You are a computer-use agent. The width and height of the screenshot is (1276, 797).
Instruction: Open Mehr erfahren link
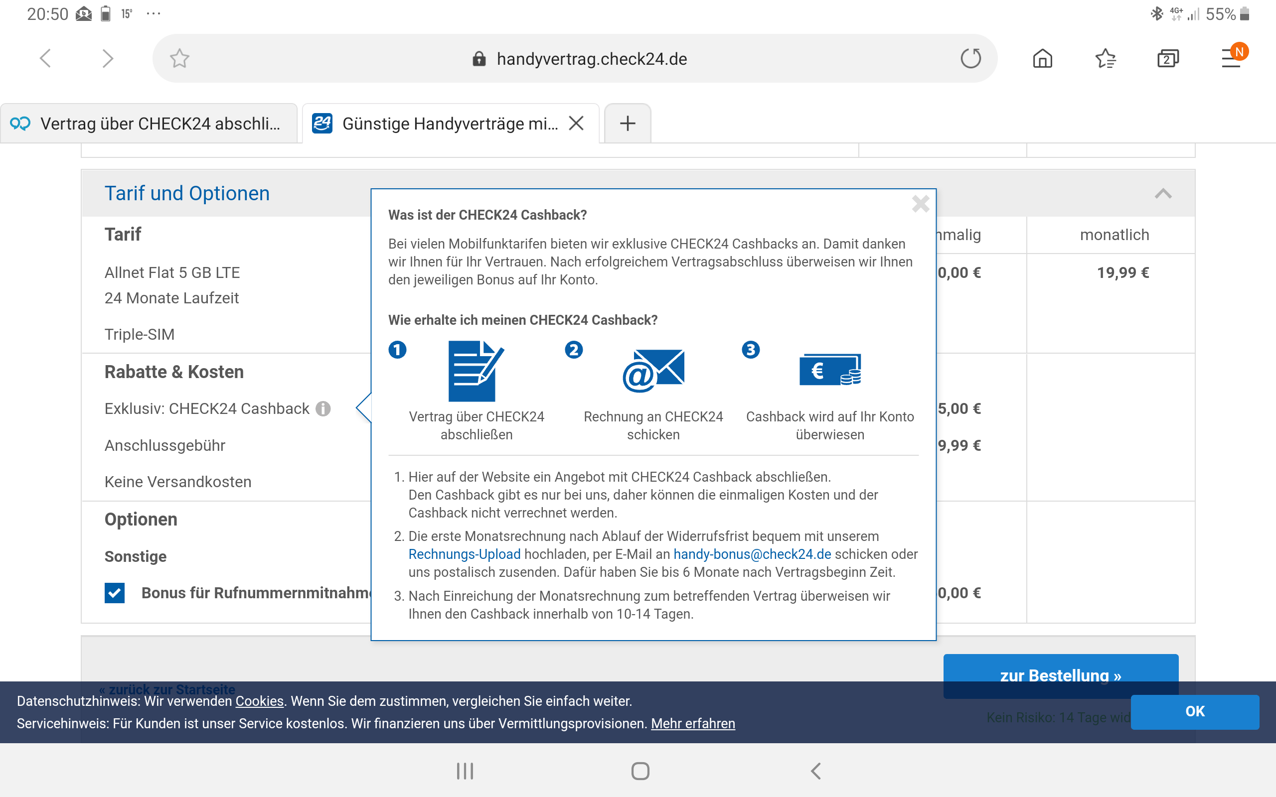pyautogui.click(x=692, y=723)
